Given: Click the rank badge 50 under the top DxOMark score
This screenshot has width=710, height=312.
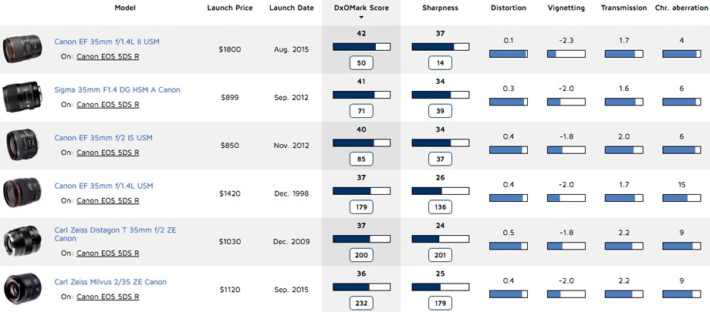Looking at the screenshot, I should [361, 62].
